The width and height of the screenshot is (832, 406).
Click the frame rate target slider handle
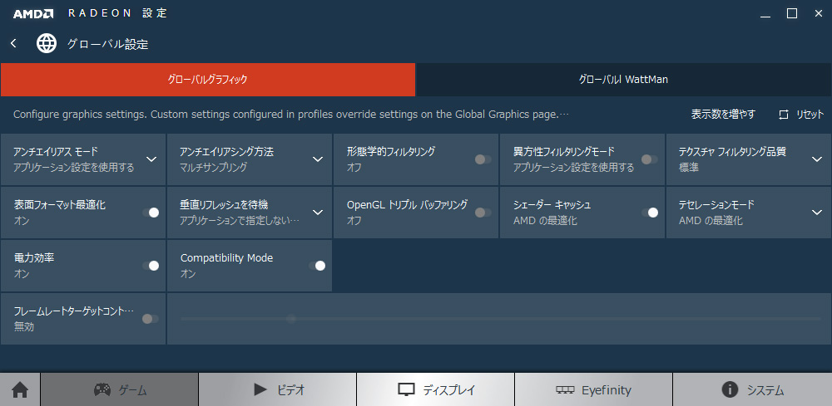click(x=290, y=319)
